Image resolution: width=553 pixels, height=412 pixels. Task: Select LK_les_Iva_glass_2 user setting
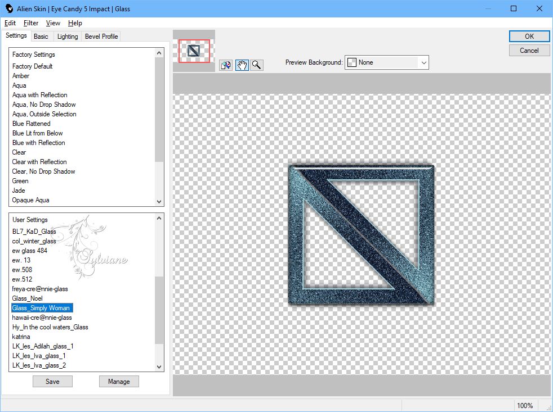(x=39, y=365)
